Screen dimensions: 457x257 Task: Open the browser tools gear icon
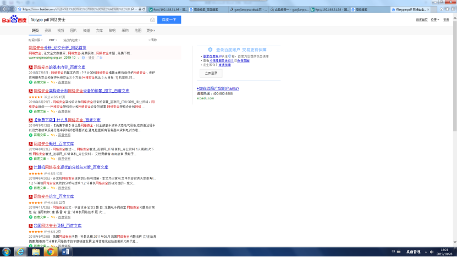[x=453, y=9]
